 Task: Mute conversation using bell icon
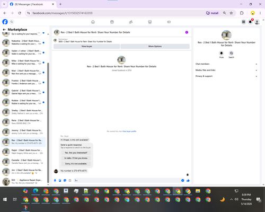tap(222, 53)
